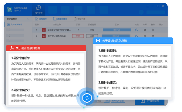Open more options for row 2

coord(161,36)
